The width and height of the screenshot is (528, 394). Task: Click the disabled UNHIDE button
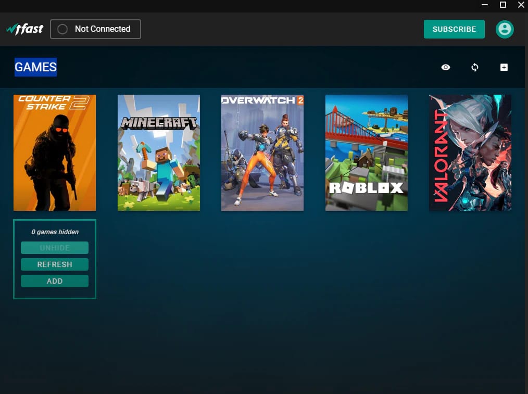pyautogui.click(x=54, y=247)
